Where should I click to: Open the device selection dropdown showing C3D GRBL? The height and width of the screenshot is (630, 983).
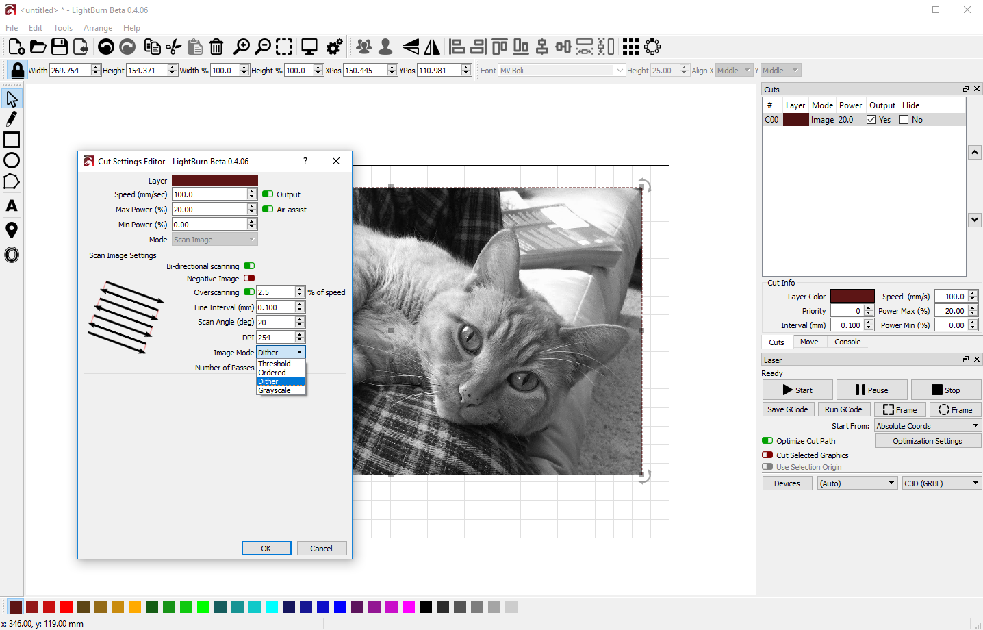point(941,483)
